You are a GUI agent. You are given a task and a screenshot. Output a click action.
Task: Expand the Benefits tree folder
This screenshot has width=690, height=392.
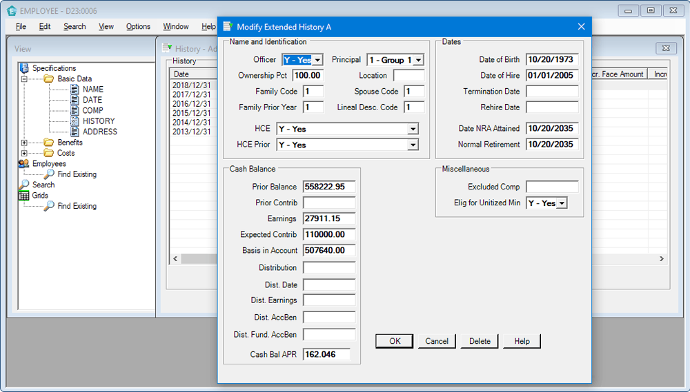pos(25,143)
